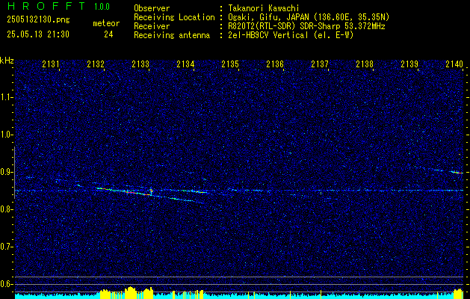Click the 2134 time axis marker
This screenshot has height=299, width=470.
(x=185, y=64)
